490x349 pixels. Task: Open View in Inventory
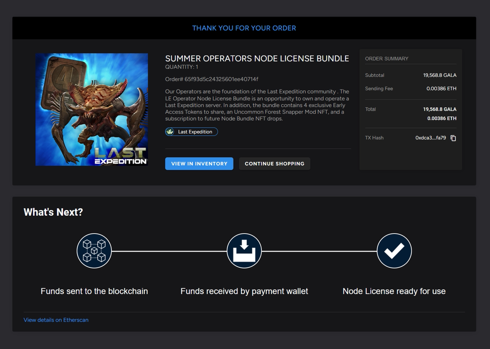tap(199, 164)
